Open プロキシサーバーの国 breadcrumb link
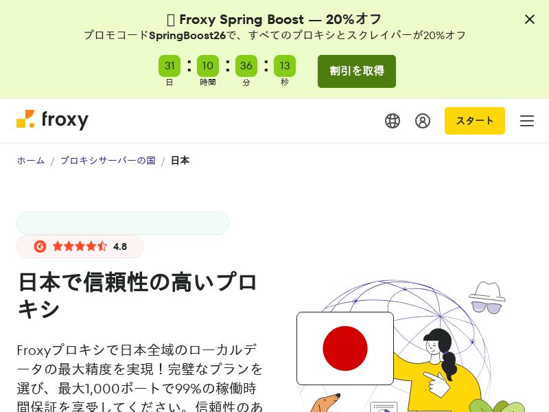Viewport: 549px width, 412px height. (108, 161)
